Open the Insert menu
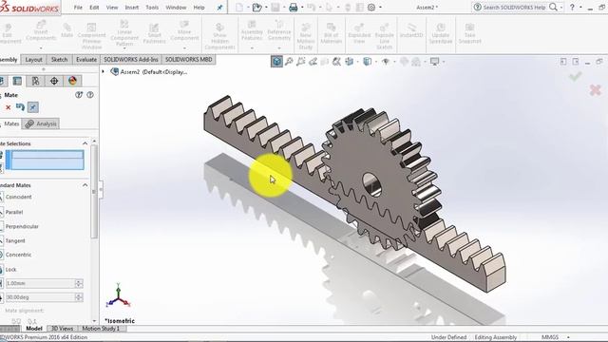 pos(132,8)
